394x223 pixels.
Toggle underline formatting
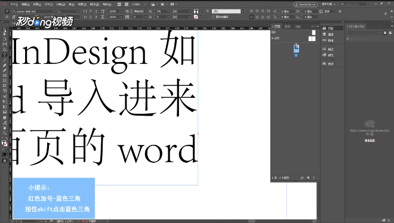96,11
